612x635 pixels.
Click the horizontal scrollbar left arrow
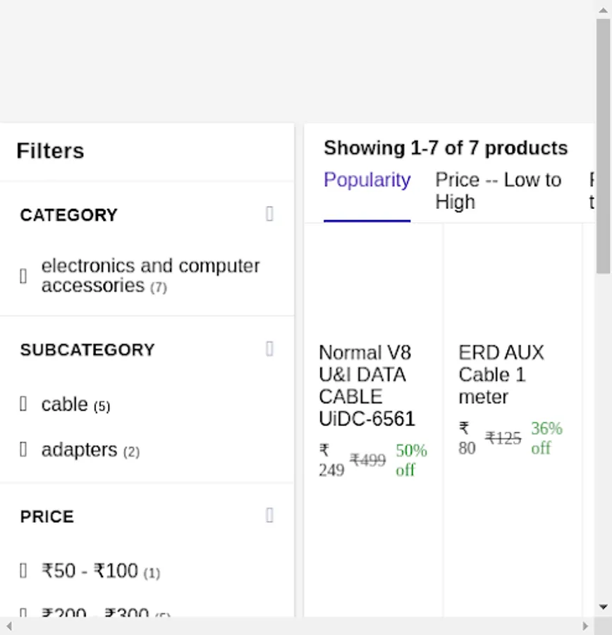tap(8, 626)
